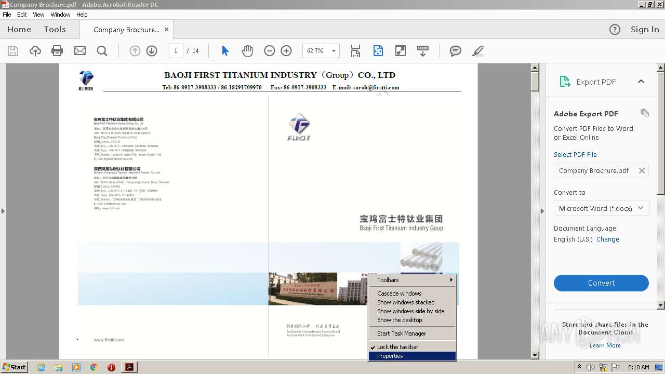Click the Export PDF panel icon
This screenshot has width=665, height=374.
565,82
